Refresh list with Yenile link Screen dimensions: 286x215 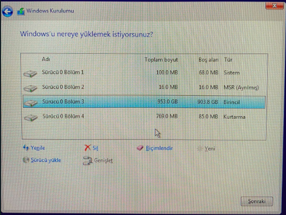[x=38, y=148]
